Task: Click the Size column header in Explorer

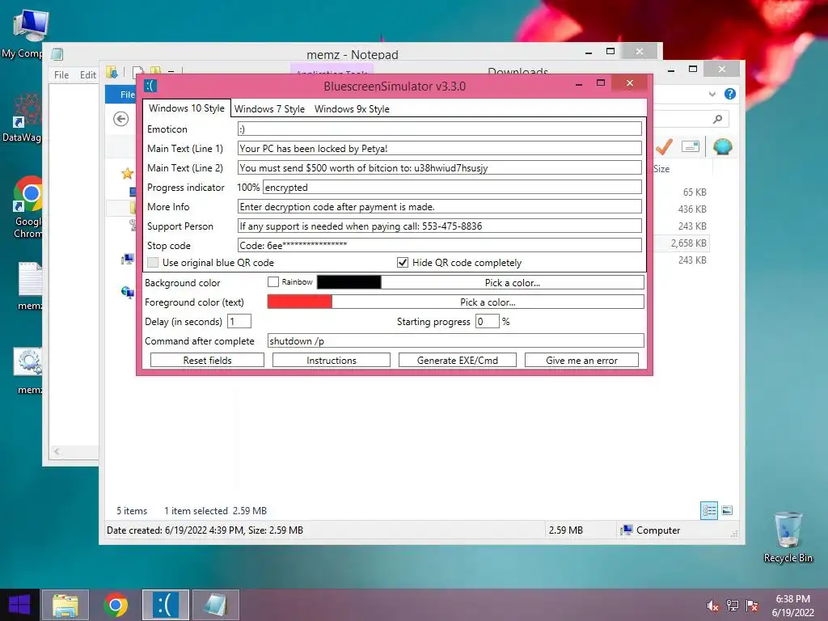Action: (x=661, y=169)
